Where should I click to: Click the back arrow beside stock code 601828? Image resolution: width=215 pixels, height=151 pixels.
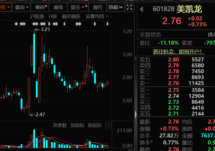141,8
